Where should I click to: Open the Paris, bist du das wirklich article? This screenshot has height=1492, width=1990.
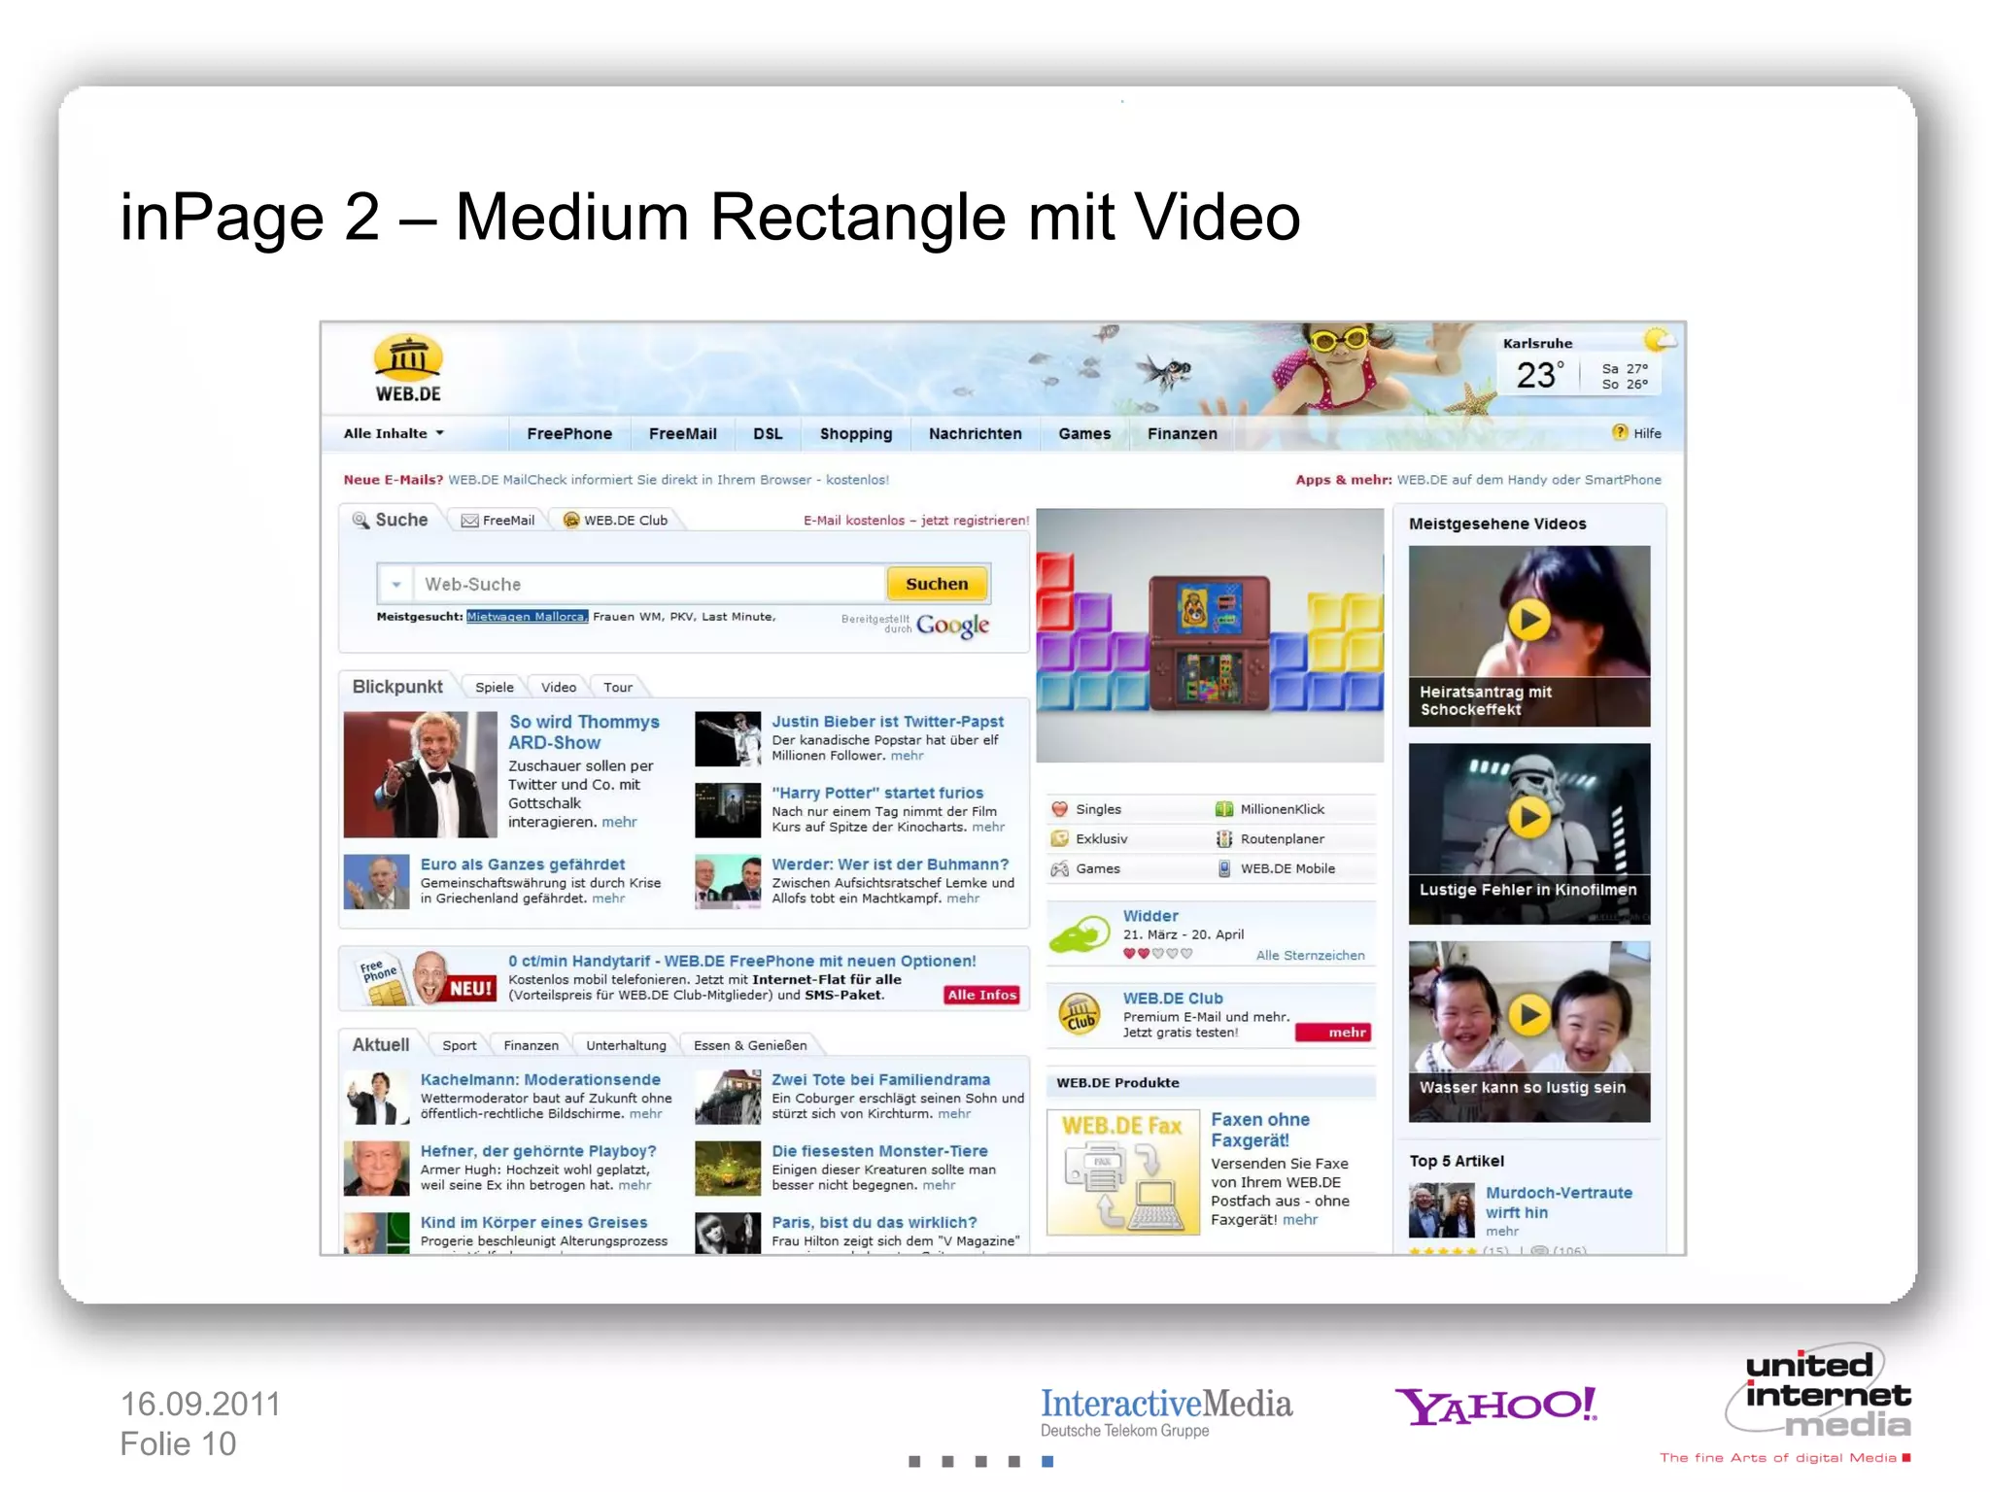[x=874, y=1222]
